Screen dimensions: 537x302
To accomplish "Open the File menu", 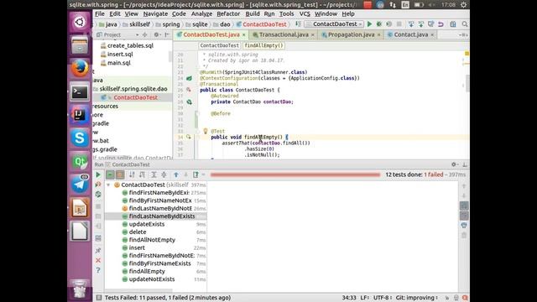I will (x=99, y=13).
